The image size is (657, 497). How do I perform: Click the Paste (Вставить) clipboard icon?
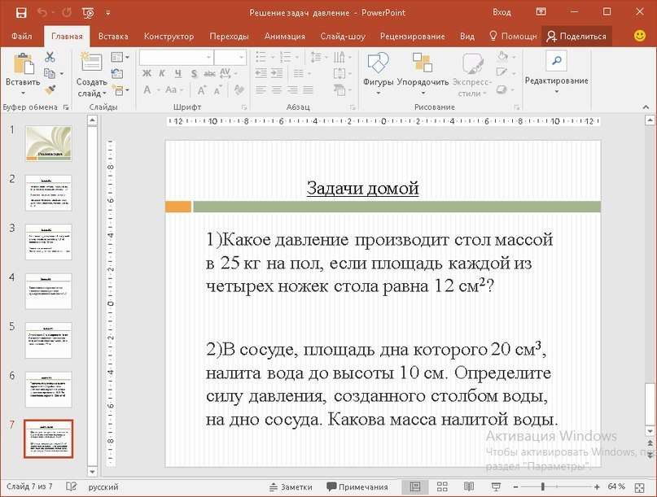[x=22, y=64]
